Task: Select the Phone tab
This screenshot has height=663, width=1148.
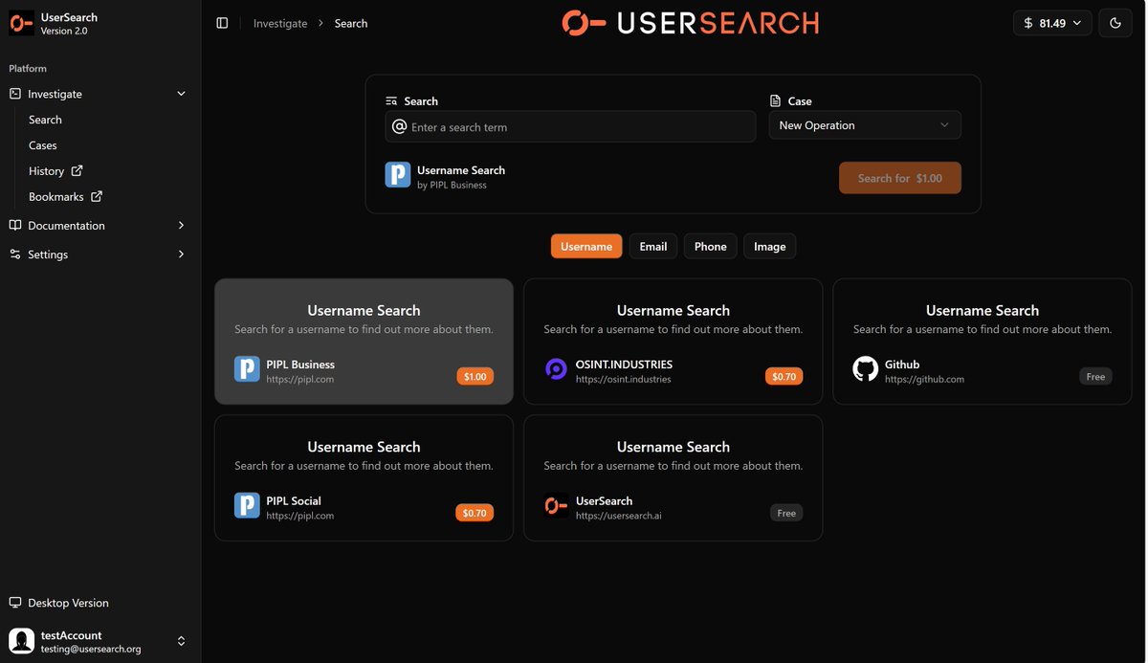Action: [711, 246]
